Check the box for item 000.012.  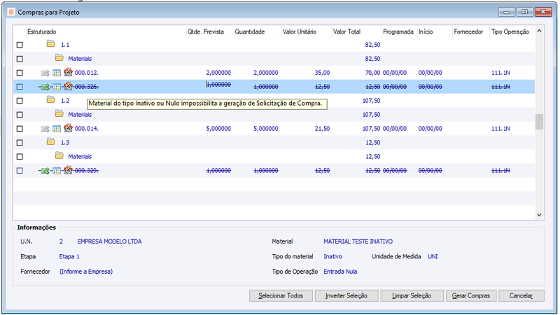point(20,73)
